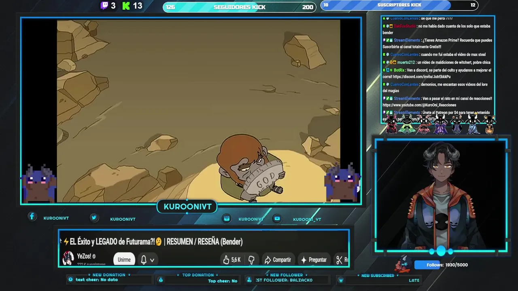Click the cauldron pixel character under chat

[489, 124]
